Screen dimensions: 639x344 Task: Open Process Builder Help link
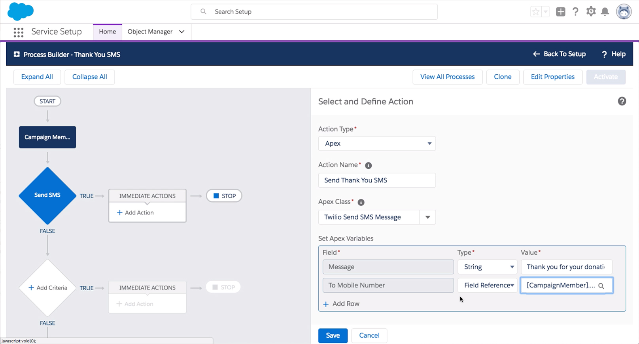pyautogui.click(x=613, y=54)
